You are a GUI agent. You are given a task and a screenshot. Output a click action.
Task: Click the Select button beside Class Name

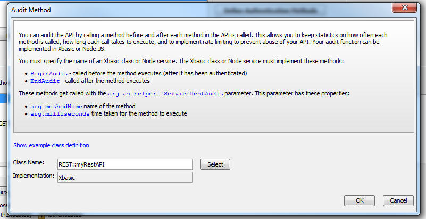[x=215, y=164]
